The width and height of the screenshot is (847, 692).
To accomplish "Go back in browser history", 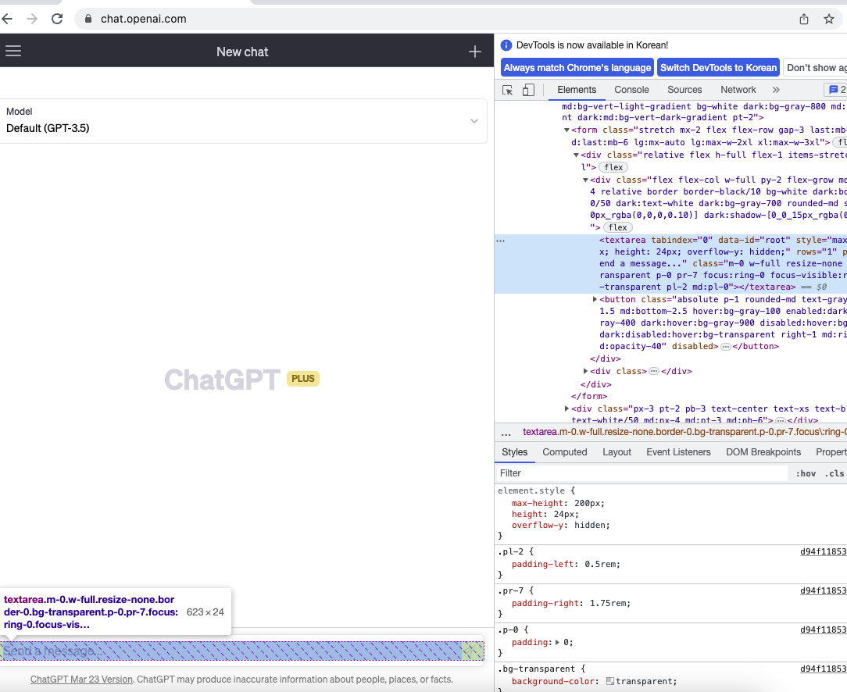I will pyautogui.click(x=7, y=19).
